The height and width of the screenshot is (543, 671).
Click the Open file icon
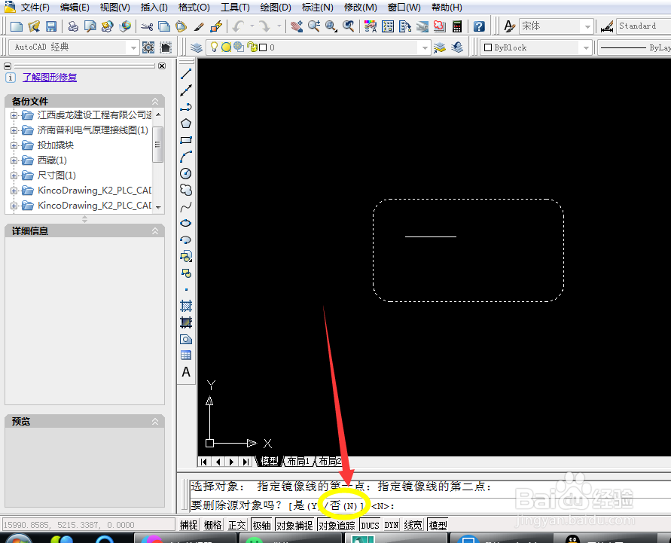pyautogui.click(x=34, y=26)
